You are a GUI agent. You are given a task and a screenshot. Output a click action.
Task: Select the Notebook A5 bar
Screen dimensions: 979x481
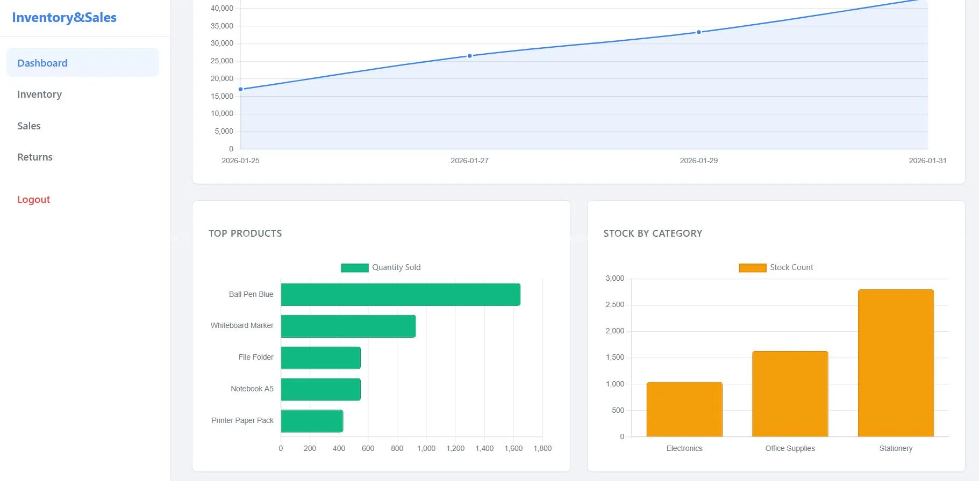click(320, 390)
